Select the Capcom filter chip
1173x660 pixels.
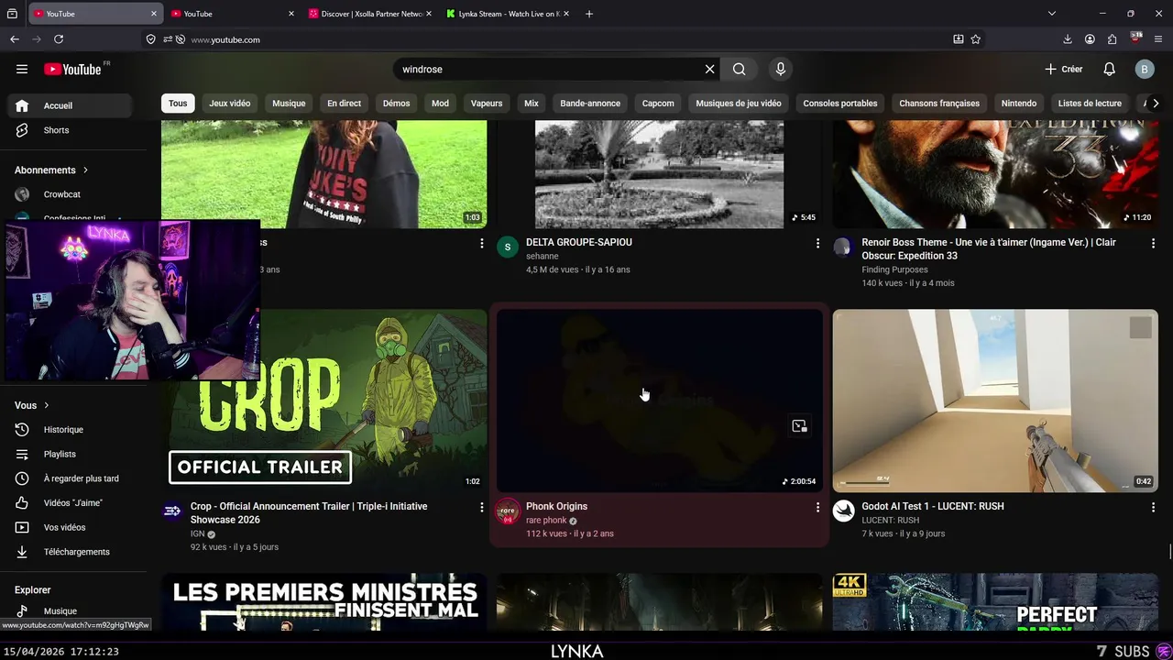[658, 104]
